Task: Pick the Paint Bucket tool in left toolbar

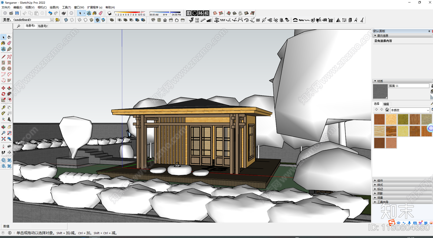Action: 4,43
